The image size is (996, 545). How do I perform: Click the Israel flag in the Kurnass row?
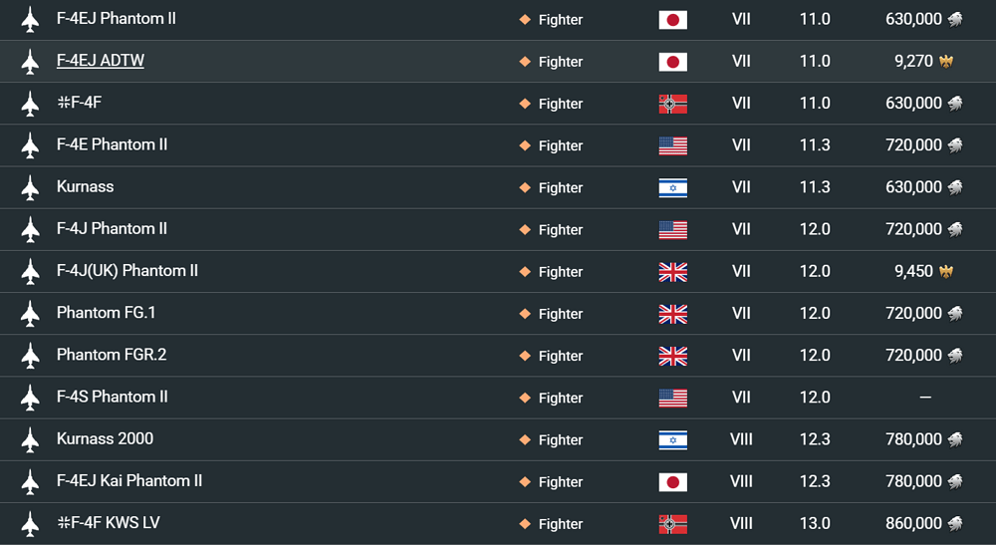(672, 188)
